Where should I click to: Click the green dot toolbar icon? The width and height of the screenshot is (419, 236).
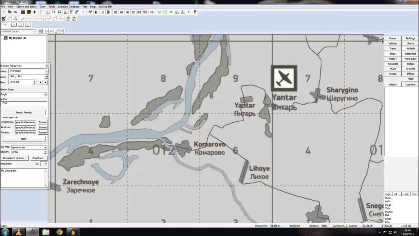tap(171, 12)
